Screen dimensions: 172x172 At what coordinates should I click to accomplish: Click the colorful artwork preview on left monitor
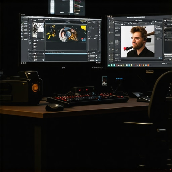(x=66, y=33)
